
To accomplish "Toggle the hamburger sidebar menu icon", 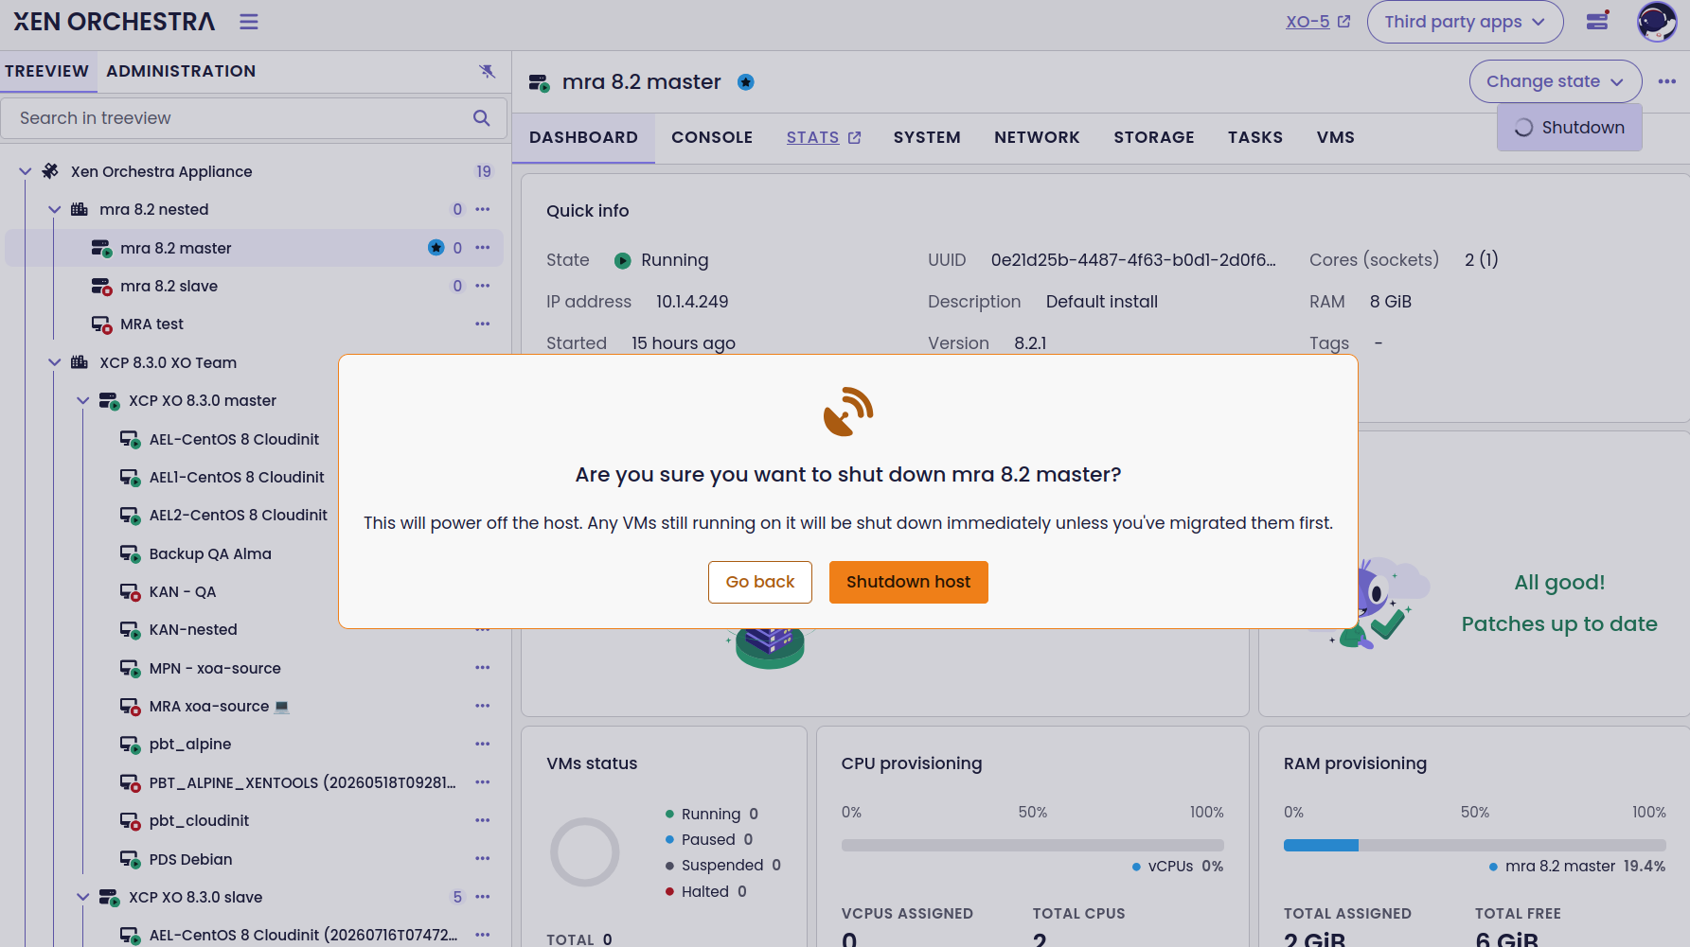I will point(249,22).
